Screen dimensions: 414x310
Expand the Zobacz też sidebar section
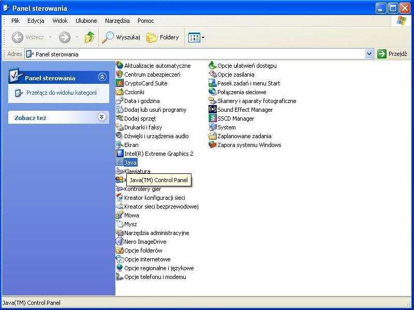point(102,117)
